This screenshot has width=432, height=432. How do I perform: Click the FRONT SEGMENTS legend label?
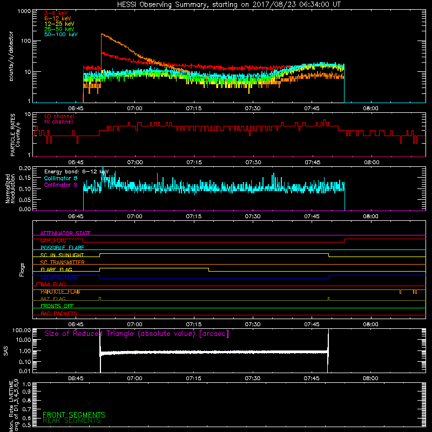pyautogui.click(x=74, y=415)
